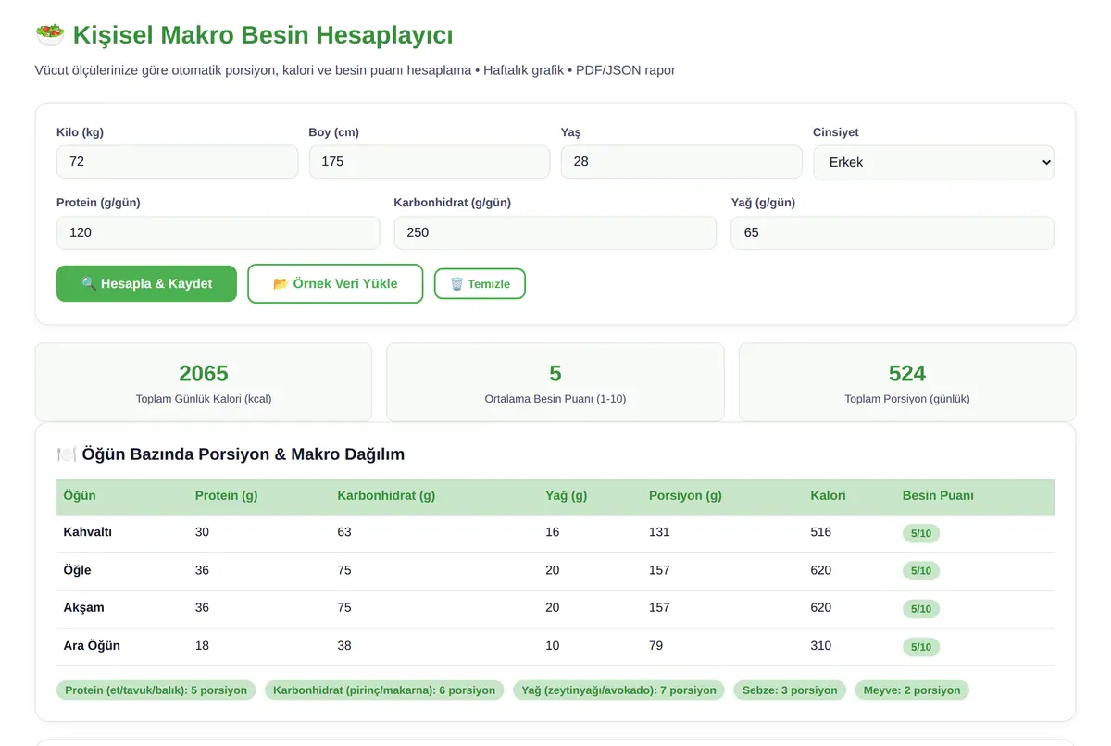Image resolution: width=1111 pixels, height=746 pixels.
Task: Click the Yağ (zeytinyağı/avokado) 7 porsiyon tag
Action: [619, 690]
